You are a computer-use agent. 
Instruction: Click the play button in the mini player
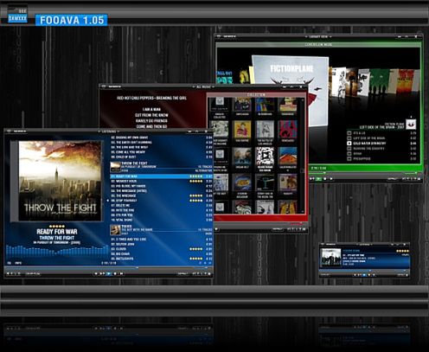coord(364,275)
